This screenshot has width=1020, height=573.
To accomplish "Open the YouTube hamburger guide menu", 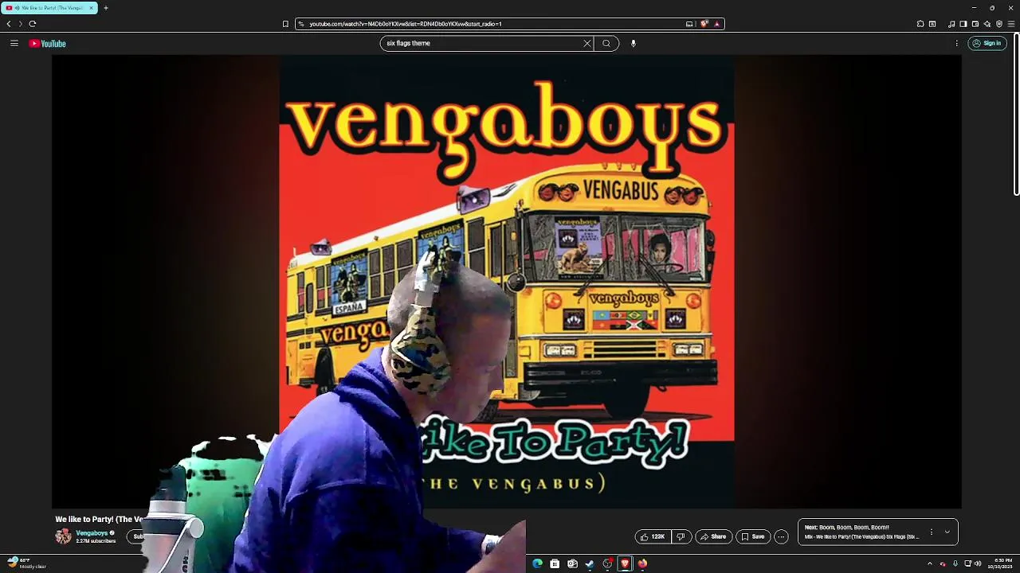I will 14,44.
